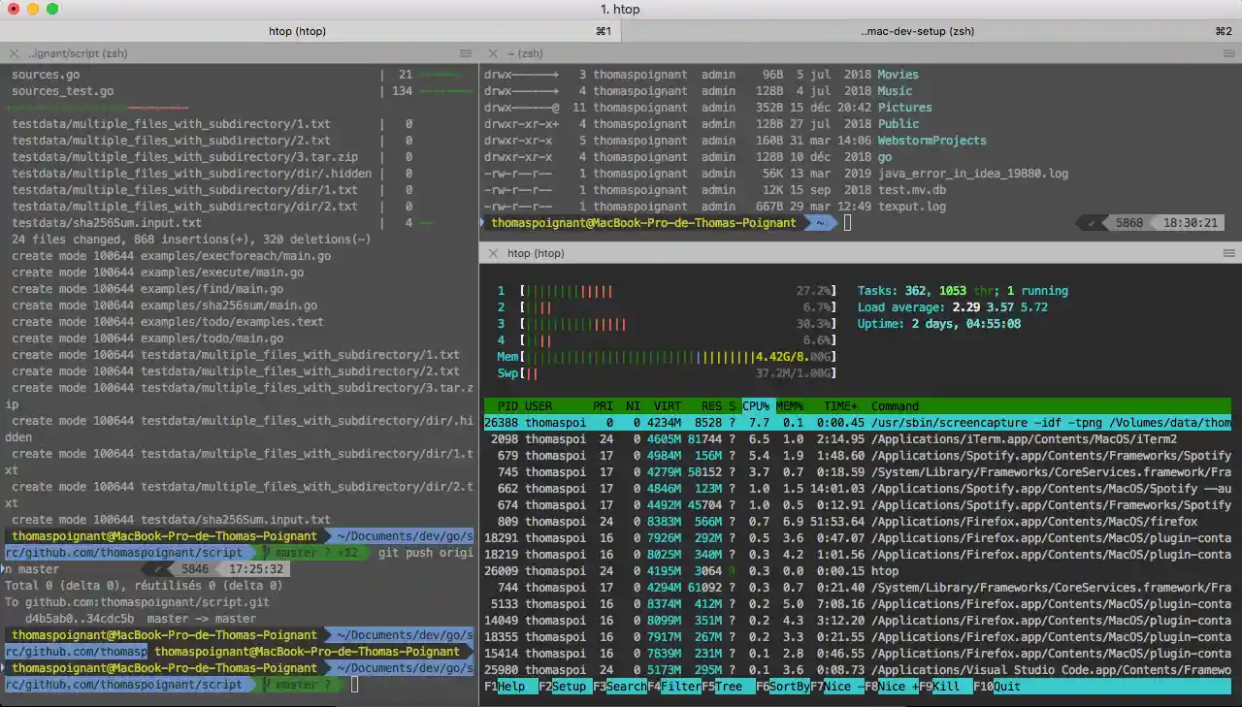Click the green checkmark in the zsh status bar
Viewport: 1242px width, 707px height.
[x=1093, y=222]
